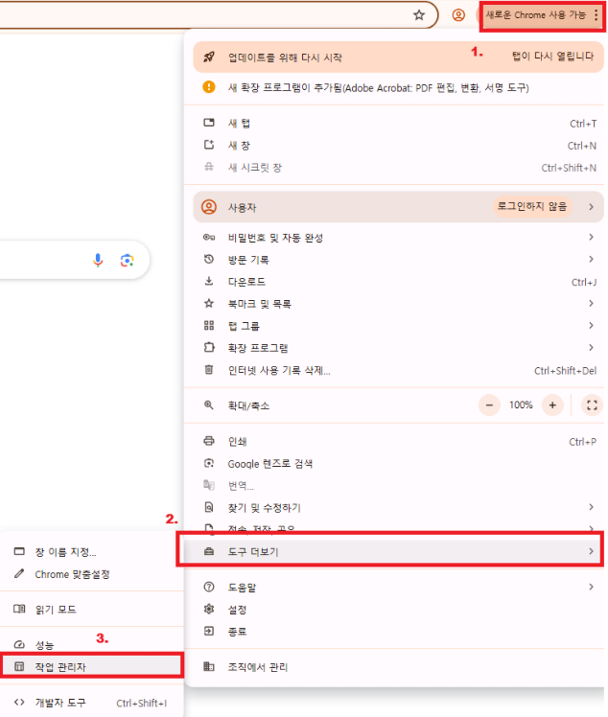Click the bookmark star icon in address bar
608x717 pixels.
coord(419,15)
